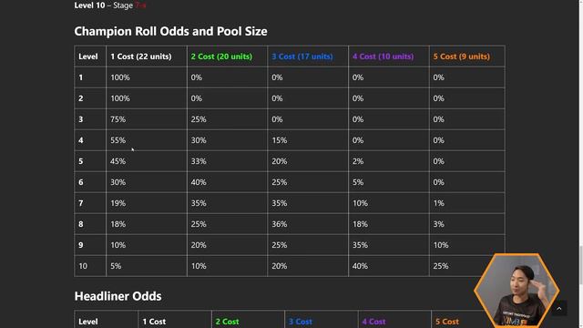This screenshot has height=328, width=583.
Task: Click the 'Level' header of the roll odds table
Action: coord(88,56)
